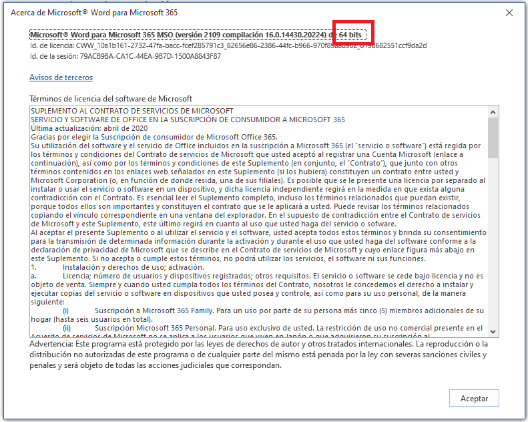Click the 'Términos de licencia del software' label
Image resolution: width=528 pixels, height=422 pixels.
coord(111,99)
